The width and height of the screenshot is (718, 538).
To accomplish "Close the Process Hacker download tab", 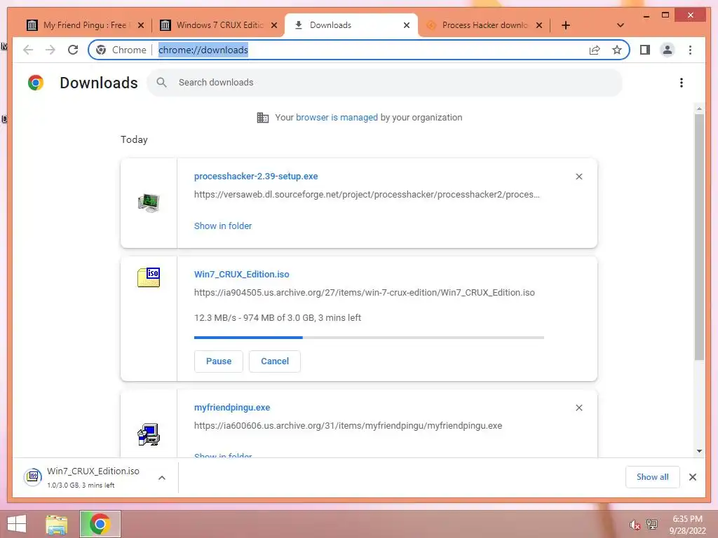I will tap(539, 25).
